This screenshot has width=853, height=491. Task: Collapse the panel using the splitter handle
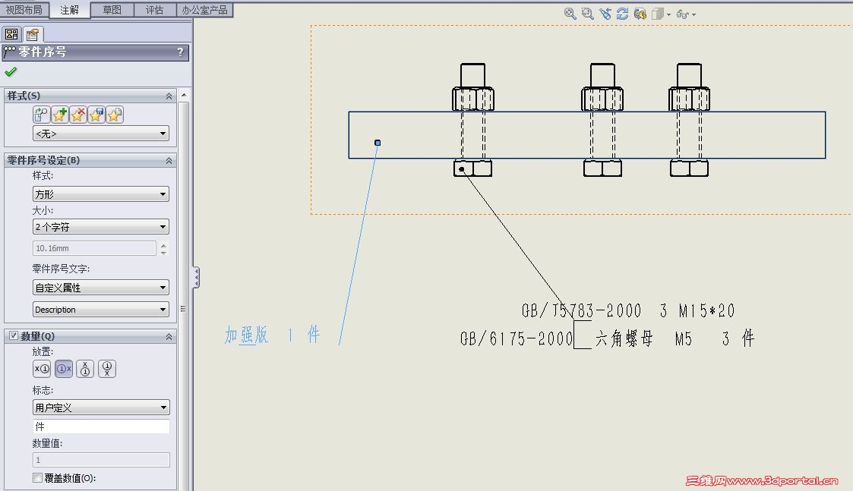click(197, 277)
